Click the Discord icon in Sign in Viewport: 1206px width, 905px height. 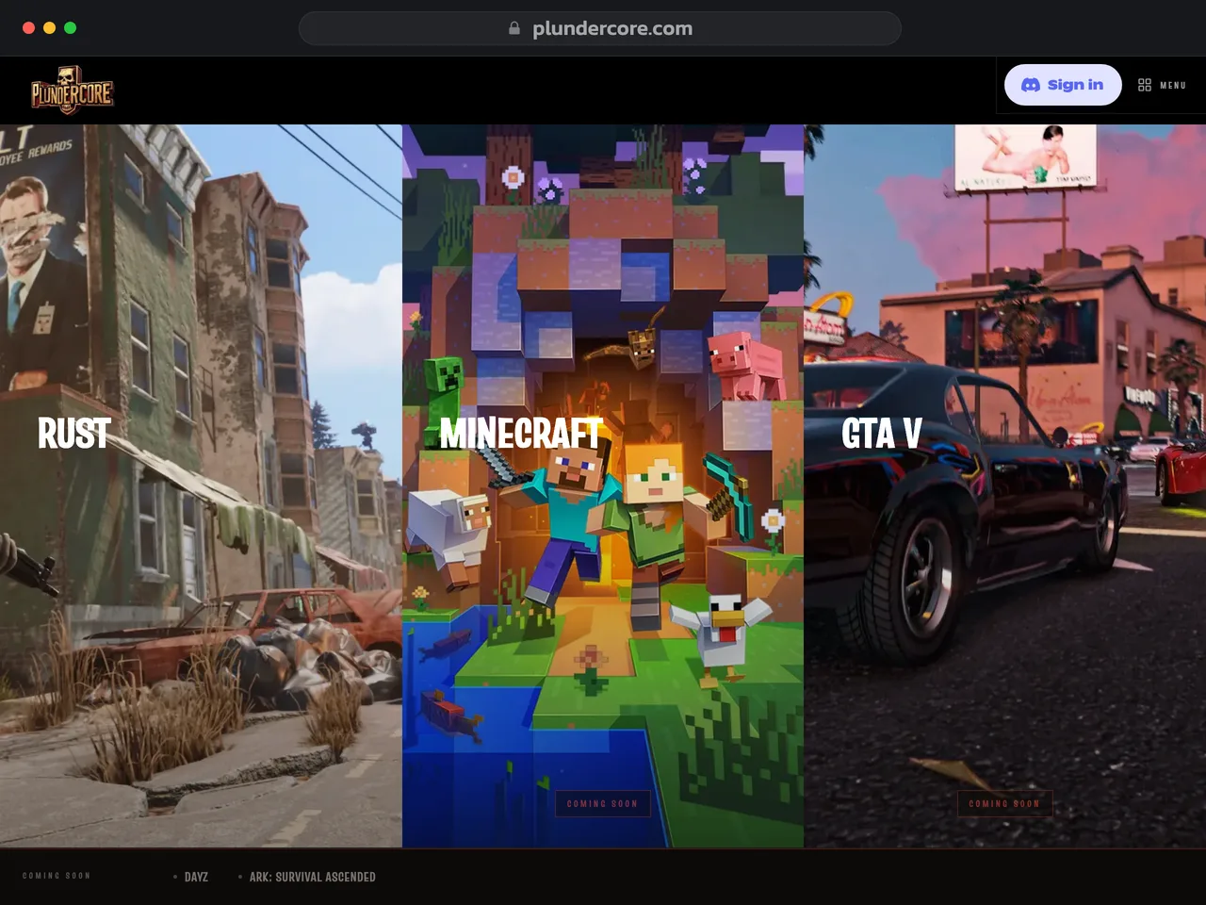tap(1031, 85)
